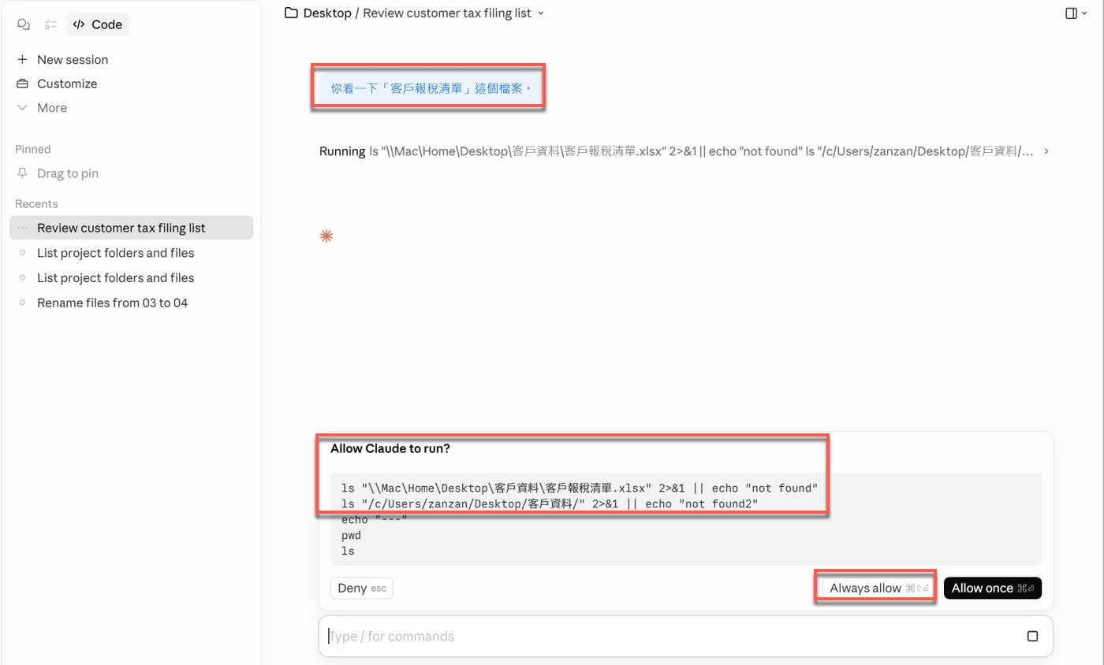The height and width of the screenshot is (665, 1104).
Task: Switch to the Code tab
Action: click(98, 24)
